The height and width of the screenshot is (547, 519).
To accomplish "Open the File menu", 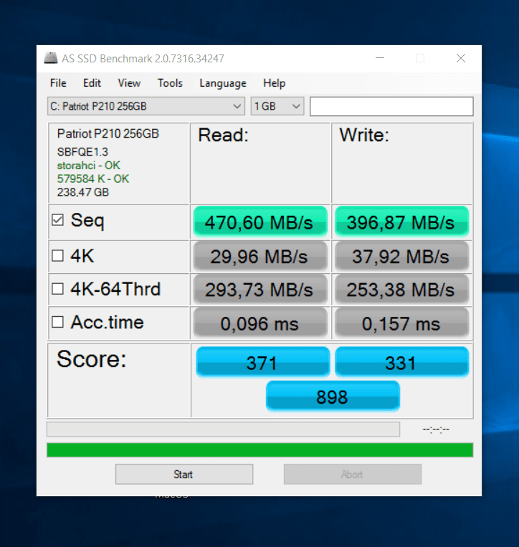I will pyautogui.click(x=58, y=83).
